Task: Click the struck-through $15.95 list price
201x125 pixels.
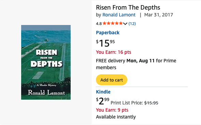Action: [x=151, y=103]
